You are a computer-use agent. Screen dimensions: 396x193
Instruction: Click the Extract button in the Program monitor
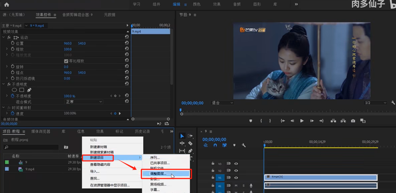pos(343,121)
